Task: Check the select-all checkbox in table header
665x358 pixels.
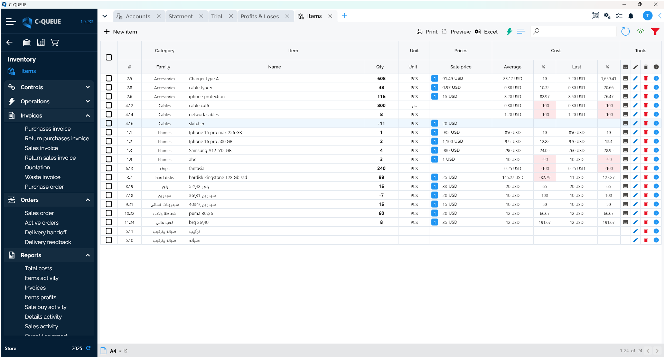Action: pyautogui.click(x=109, y=57)
